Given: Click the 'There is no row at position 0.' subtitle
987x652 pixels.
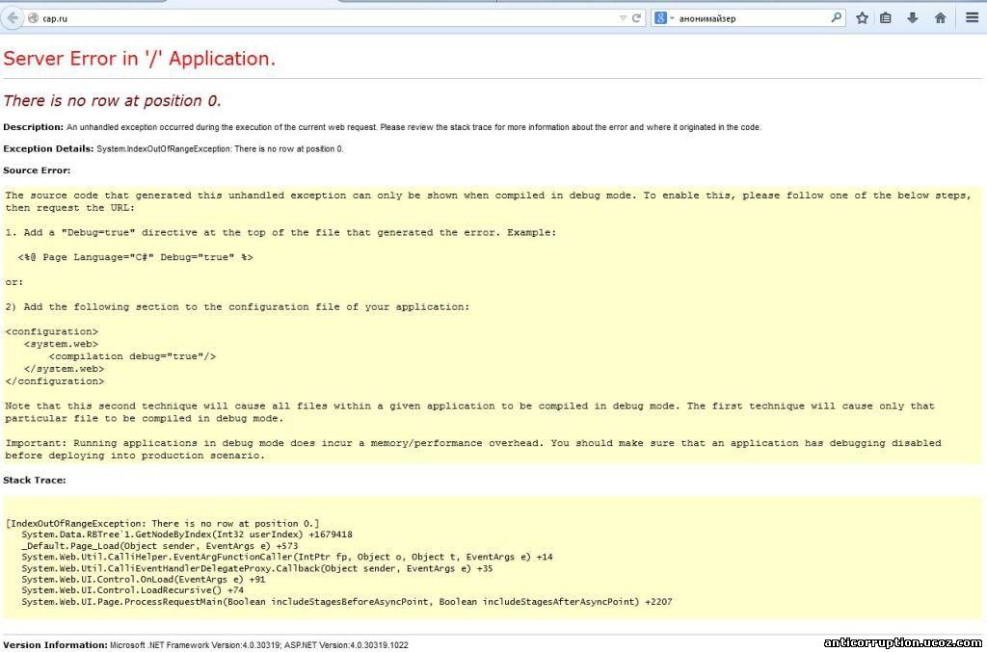Looking at the screenshot, I should pos(113,101).
